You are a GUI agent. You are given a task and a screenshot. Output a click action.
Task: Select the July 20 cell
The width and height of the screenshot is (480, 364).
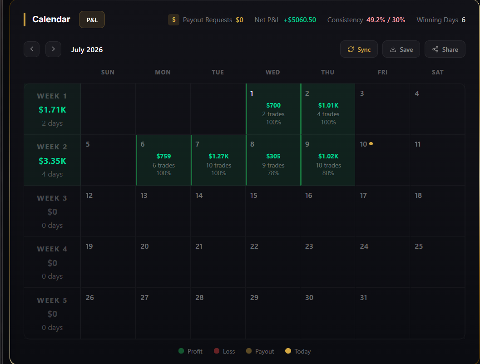163,262
